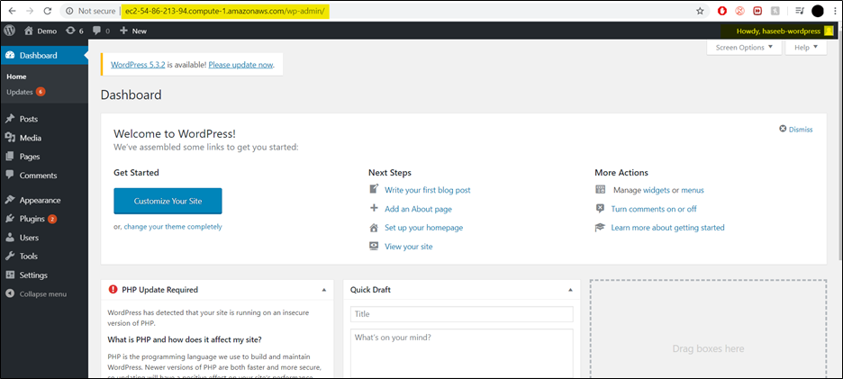This screenshot has height=379, width=843.
Task: Open the media control playlist icon
Action: click(800, 11)
